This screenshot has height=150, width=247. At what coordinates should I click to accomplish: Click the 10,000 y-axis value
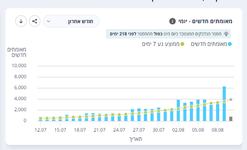click(x=19, y=66)
